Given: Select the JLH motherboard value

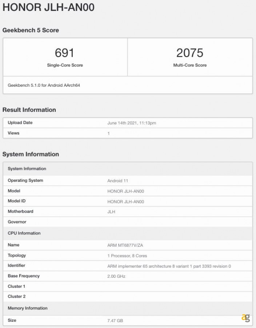Looking at the screenshot, I should click(111, 212).
